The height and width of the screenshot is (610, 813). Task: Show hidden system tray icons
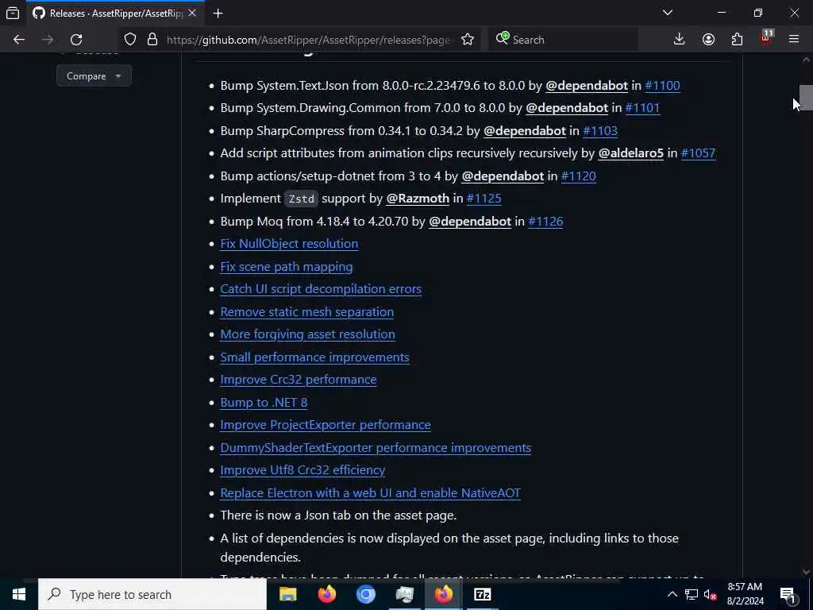(x=672, y=594)
